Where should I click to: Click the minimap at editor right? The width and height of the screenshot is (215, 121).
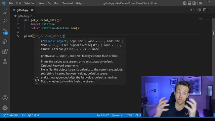pos(205,19)
